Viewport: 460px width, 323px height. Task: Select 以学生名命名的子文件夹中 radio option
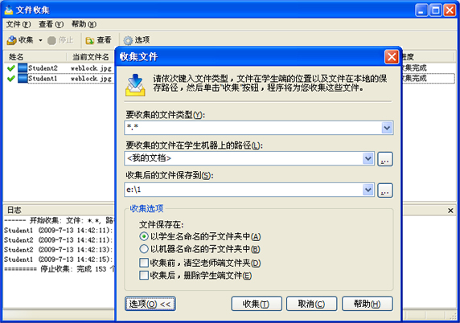(x=144, y=236)
